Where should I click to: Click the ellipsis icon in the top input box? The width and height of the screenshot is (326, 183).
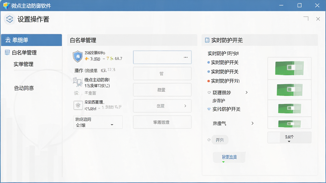click(186, 57)
